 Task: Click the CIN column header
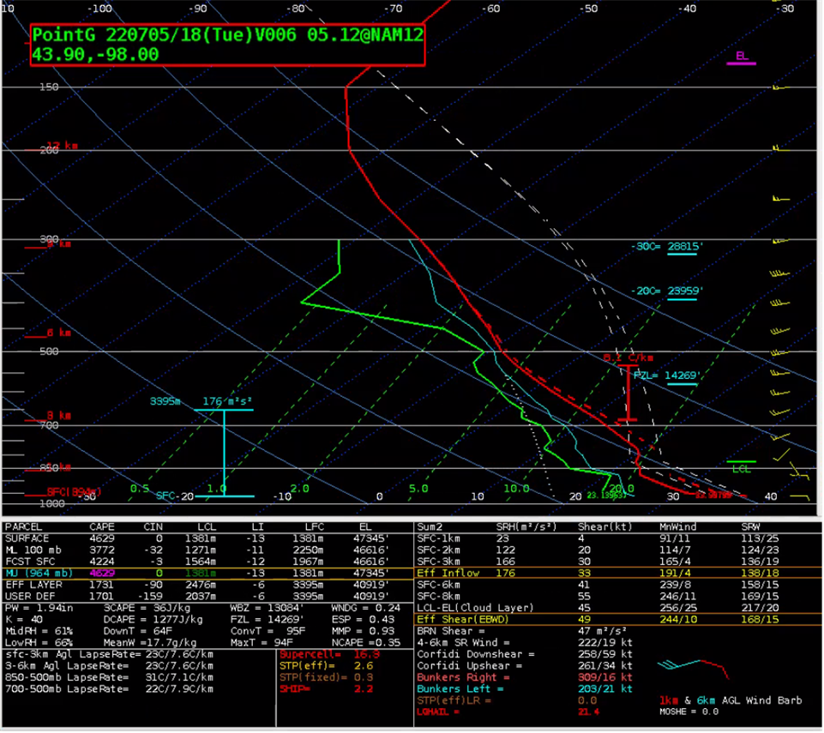point(153,527)
